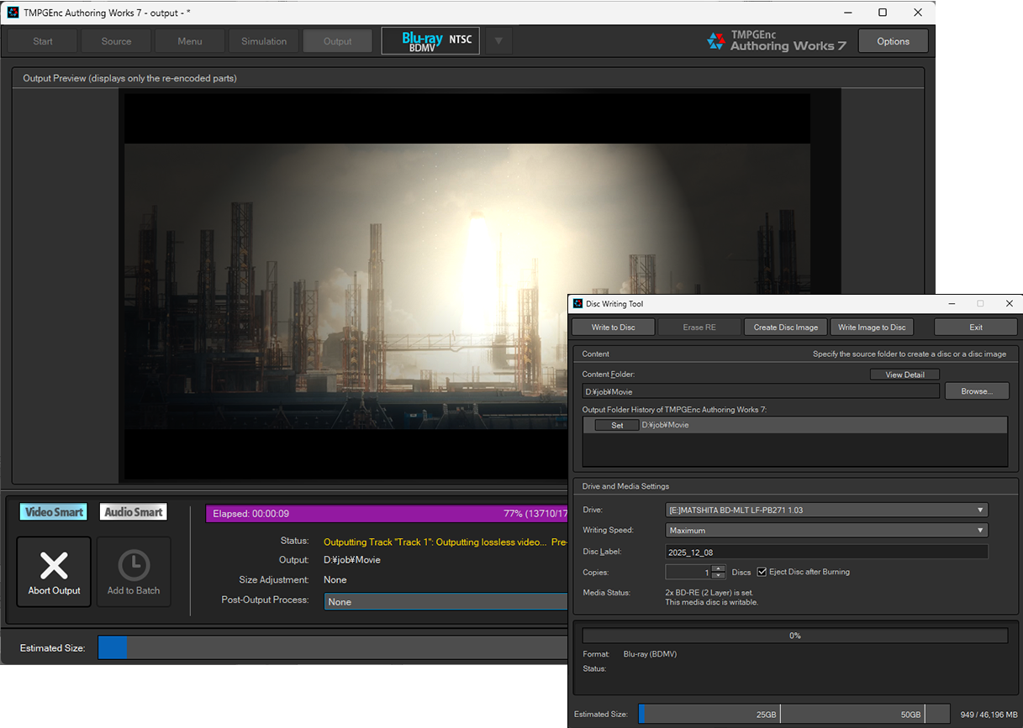Maximize the main TMPGEnc window
This screenshot has width=1023, height=728.
(883, 13)
